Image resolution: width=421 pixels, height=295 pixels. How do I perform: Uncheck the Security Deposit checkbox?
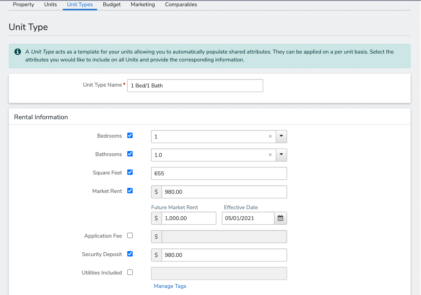pos(130,254)
